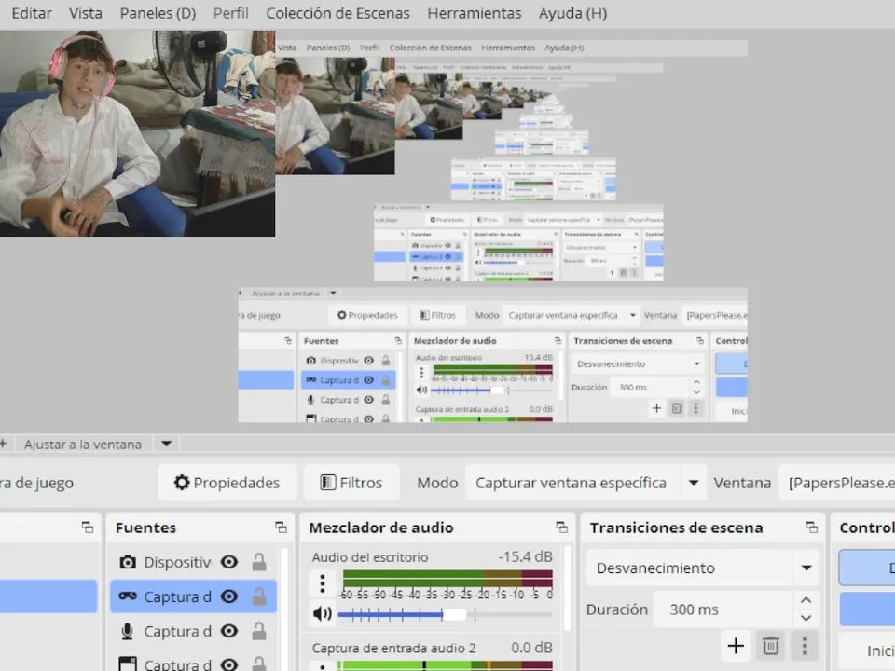Open the Editar menu
Image resolution: width=895 pixels, height=671 pixels.
coord(32,13)
